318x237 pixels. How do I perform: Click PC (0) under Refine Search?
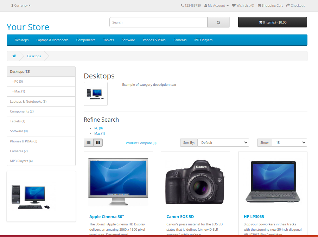pyautogui.click(x=98, y=128)
